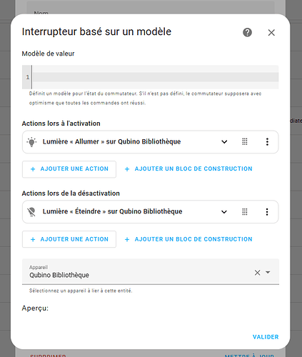The width and height of the screenshot is (302, 357).
Task: Click the Appareil field showing Qubino Bibliothèque
Action: pyautogui.click(x=151, y=271)
